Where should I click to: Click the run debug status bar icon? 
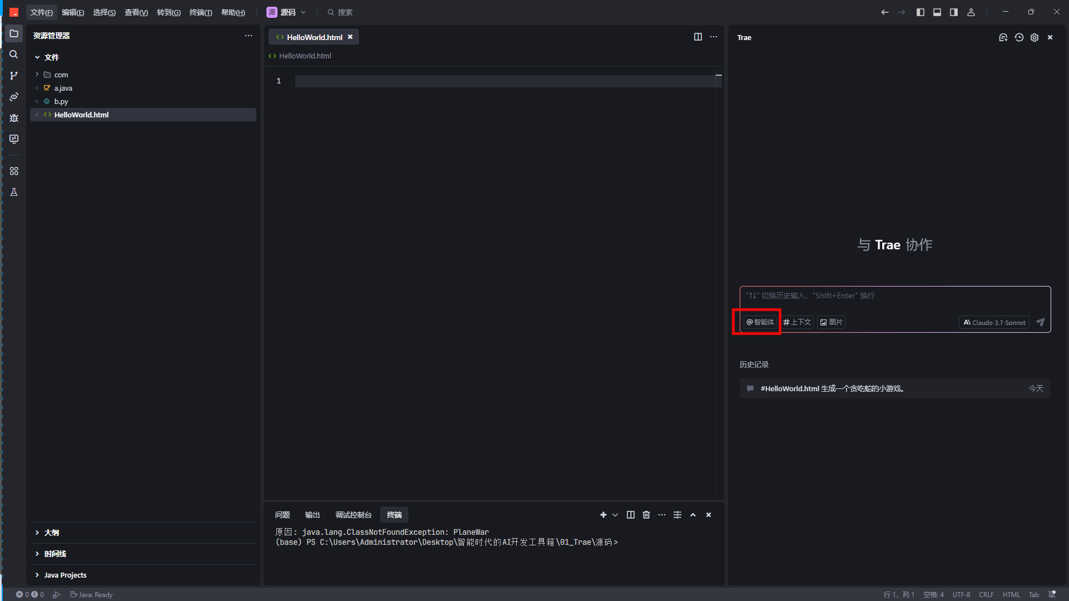56,594
